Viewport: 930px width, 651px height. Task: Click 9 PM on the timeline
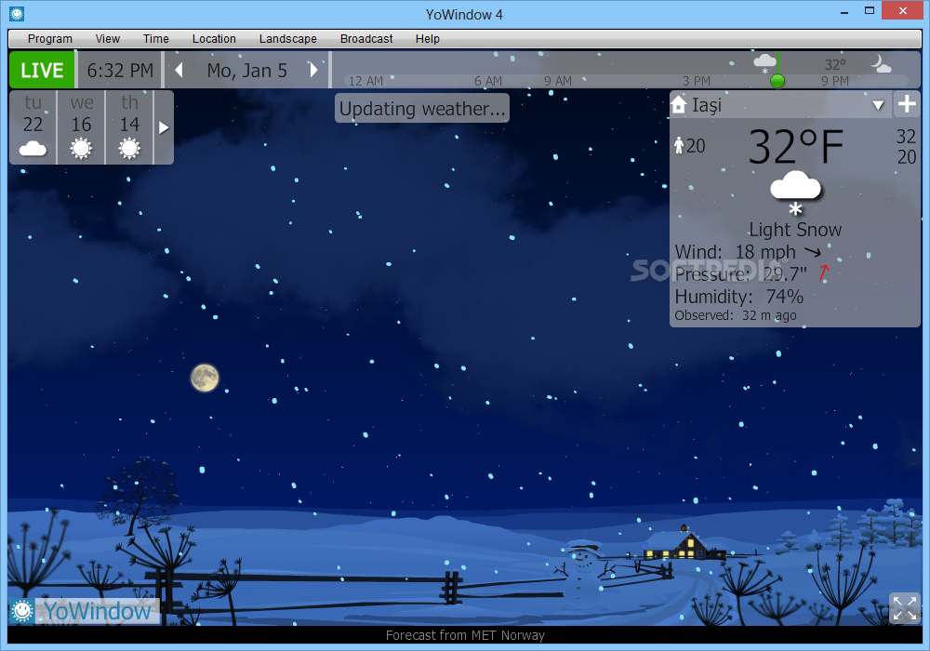pos(834,81)
